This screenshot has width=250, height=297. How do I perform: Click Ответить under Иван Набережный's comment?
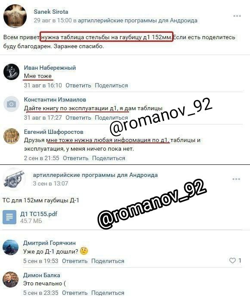(x=78, y=85)
